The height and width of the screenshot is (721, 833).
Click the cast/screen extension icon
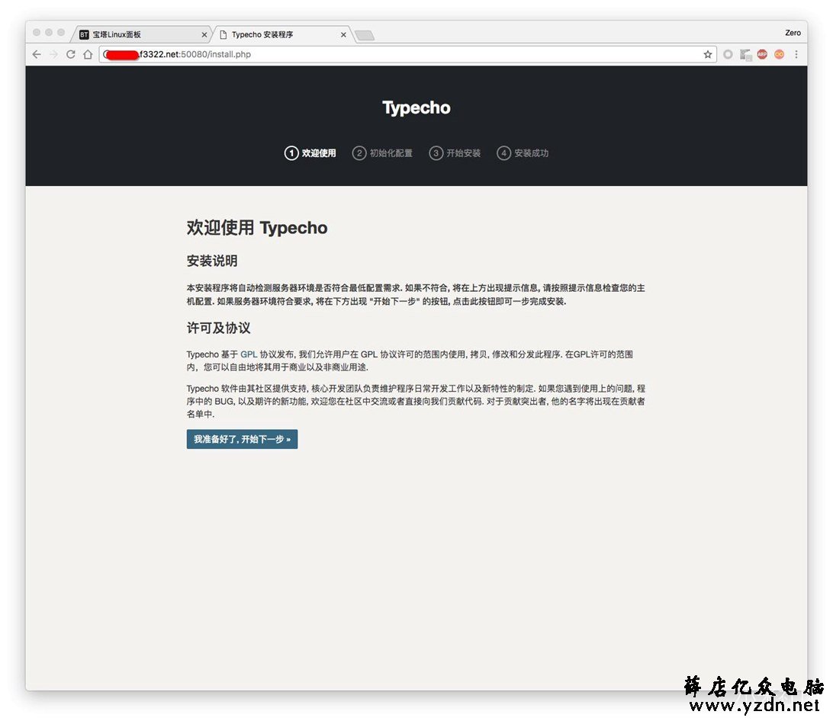point(745,54)
